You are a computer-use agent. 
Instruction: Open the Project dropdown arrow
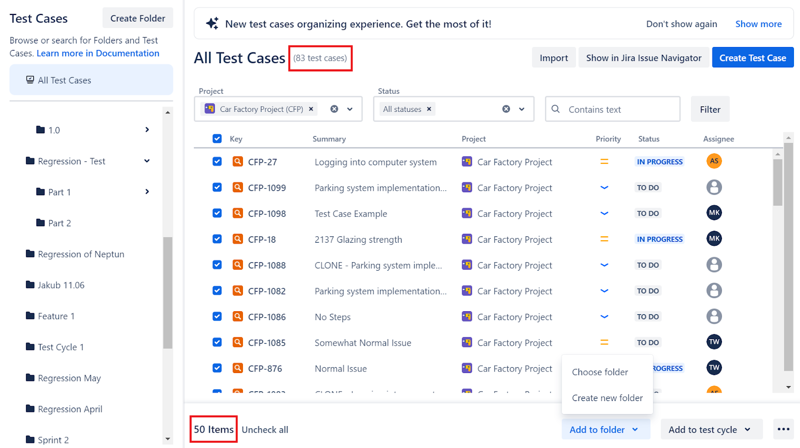tap(350, 109)
